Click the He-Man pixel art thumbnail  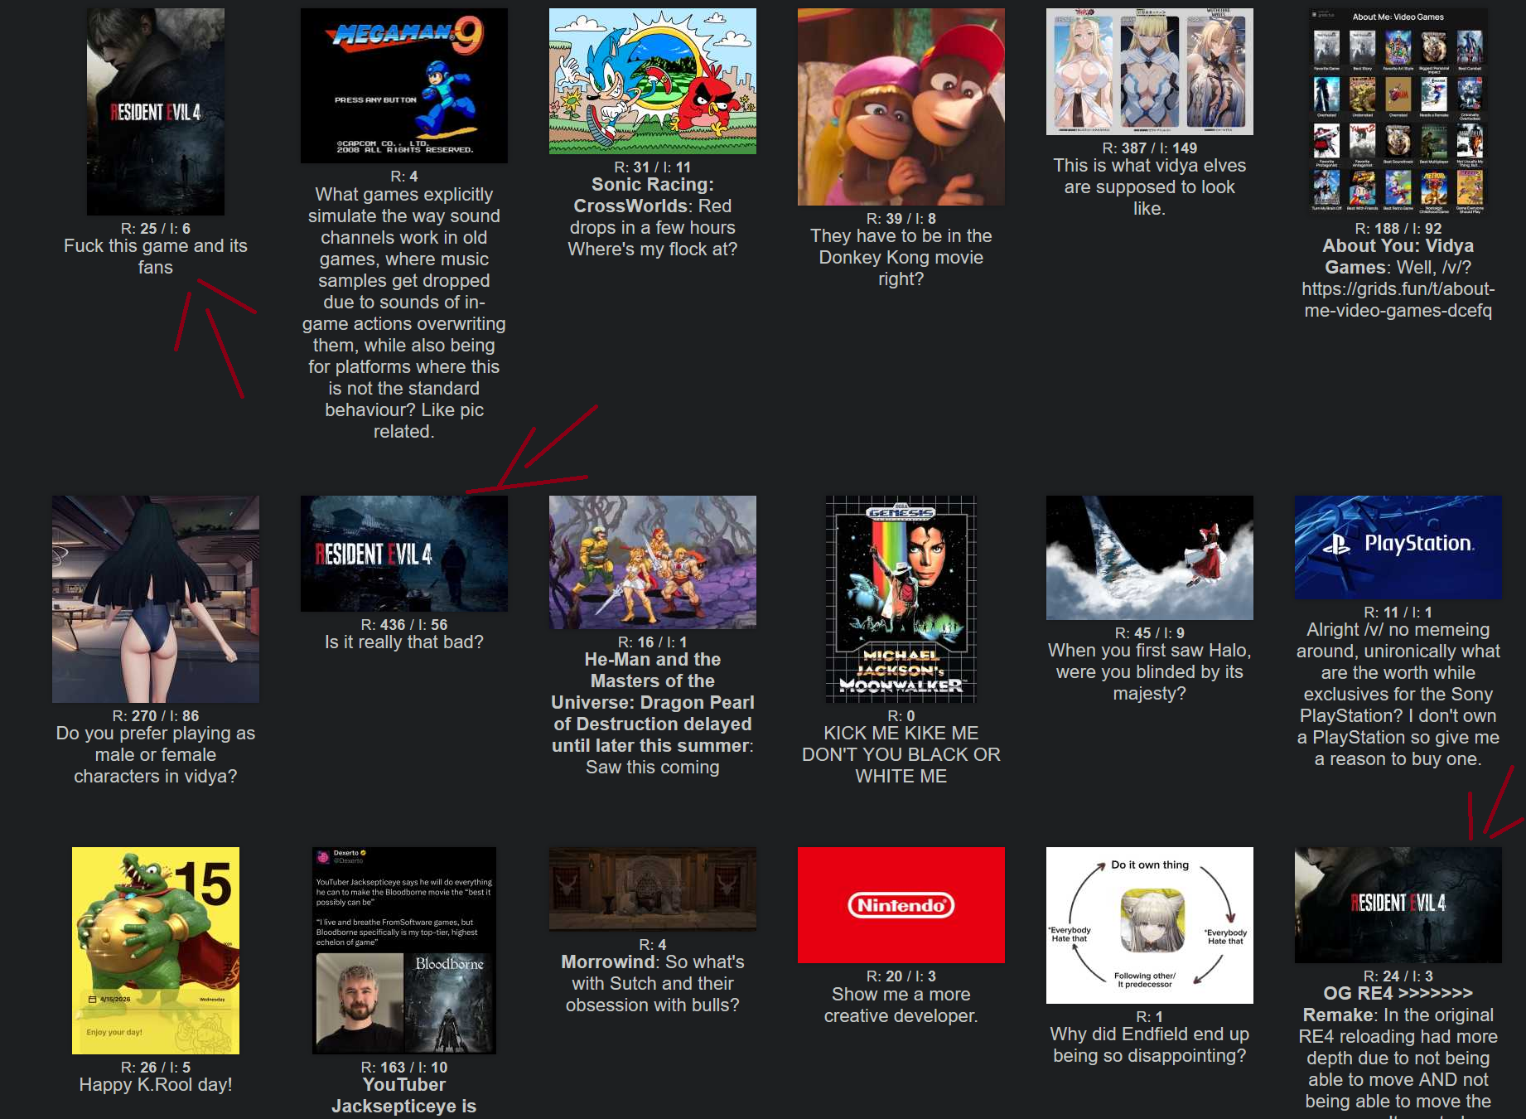[653, 562]
